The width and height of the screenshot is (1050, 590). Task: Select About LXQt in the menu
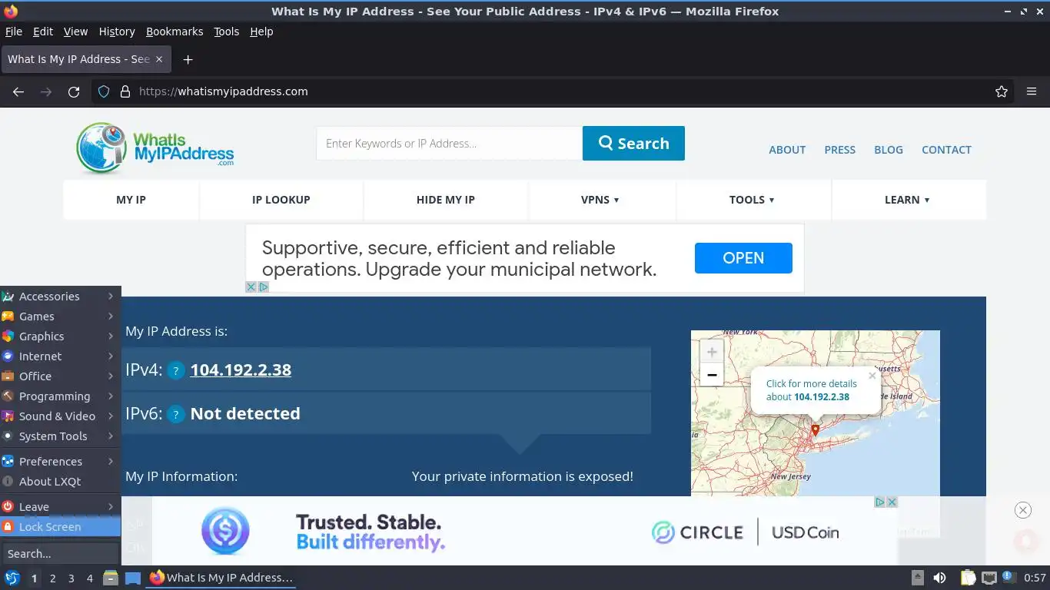[x=60, y=482]
